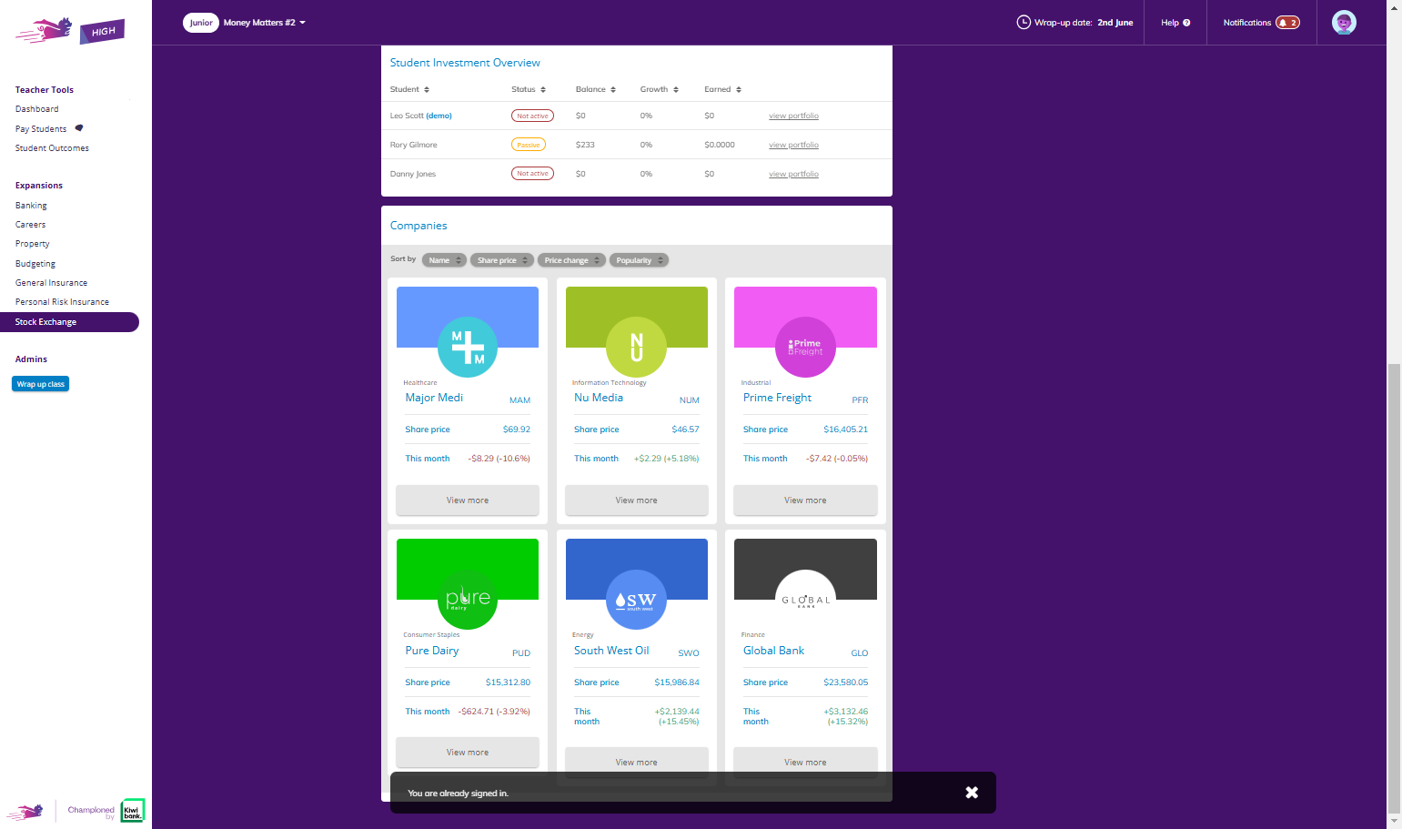Click the South West Oil logo
Image resolution: width=1402 pixels, height=829 pixels.
tap(637, 599)
